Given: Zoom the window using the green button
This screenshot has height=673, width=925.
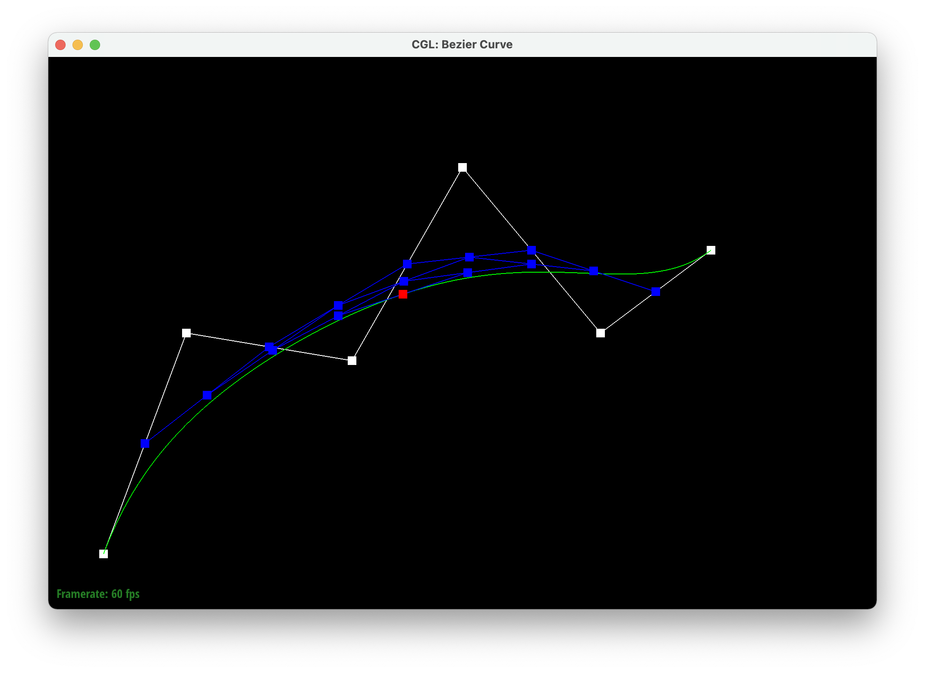Looking at the screenshot, I should (95, 45).
